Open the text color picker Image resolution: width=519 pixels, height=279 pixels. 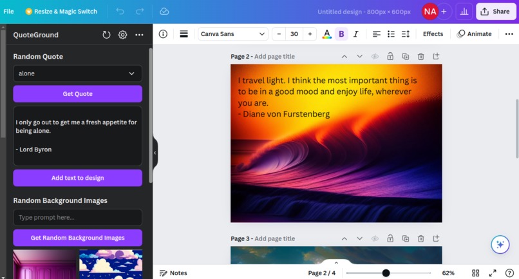[x=326, y=34]
